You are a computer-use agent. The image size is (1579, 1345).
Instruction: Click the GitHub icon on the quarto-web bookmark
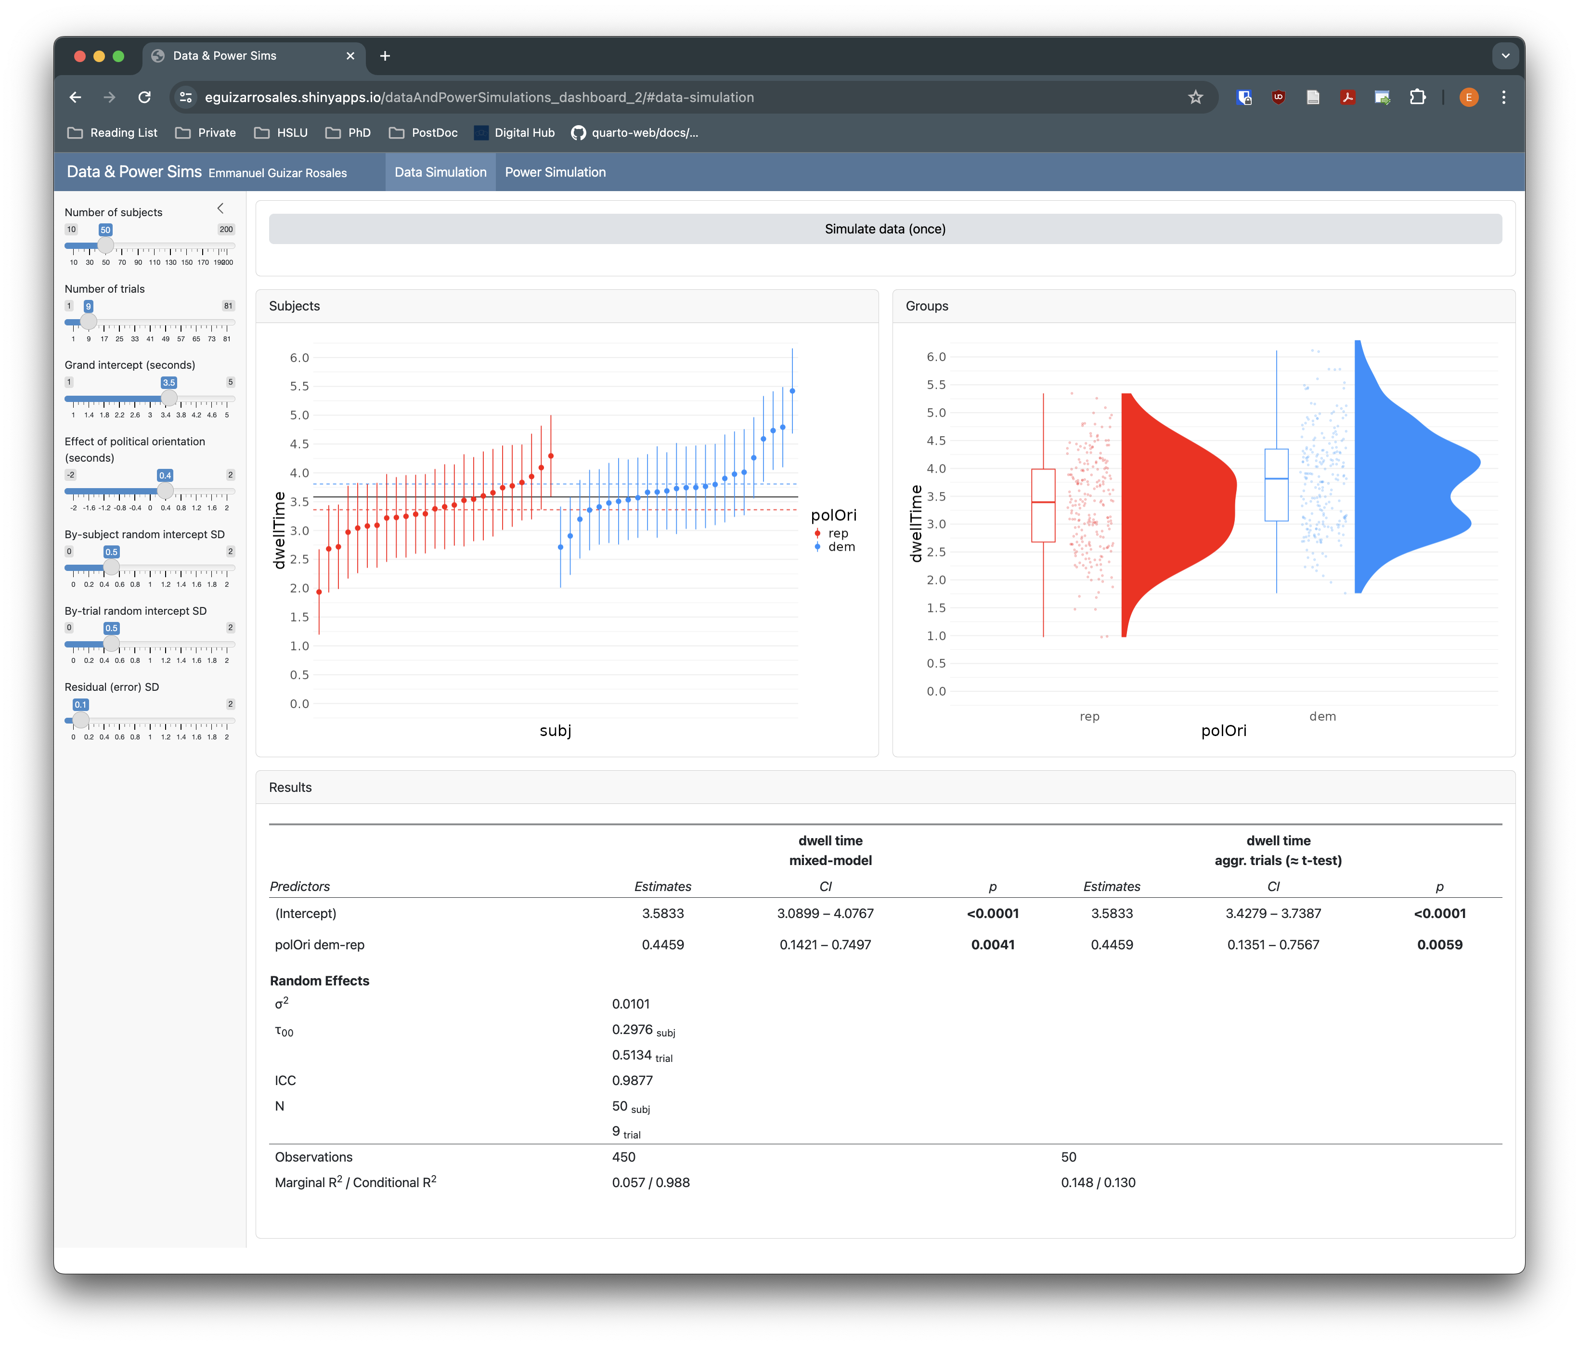(579, 132)
